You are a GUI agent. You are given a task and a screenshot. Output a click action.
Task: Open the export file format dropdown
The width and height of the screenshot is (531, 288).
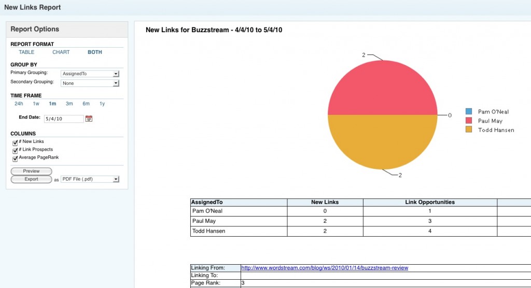coord(90,179)
